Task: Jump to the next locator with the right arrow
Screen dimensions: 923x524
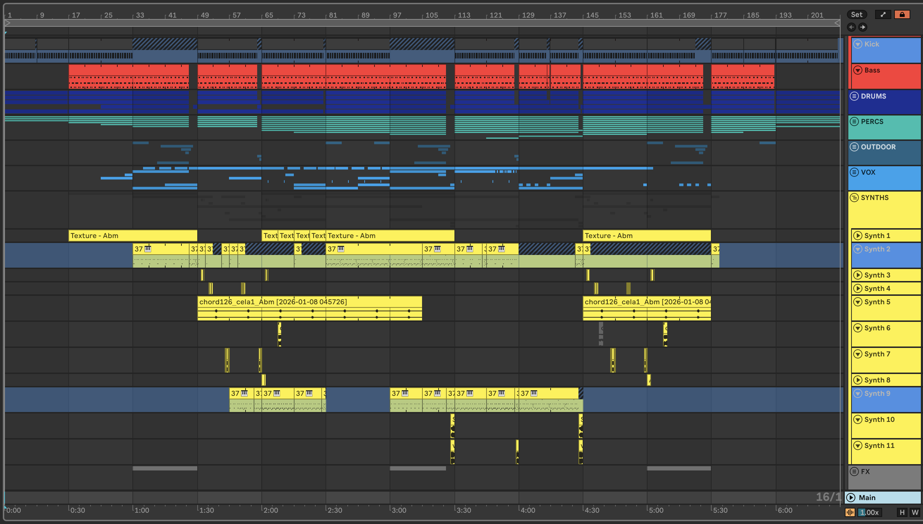Action: click(x=862, y=27)
